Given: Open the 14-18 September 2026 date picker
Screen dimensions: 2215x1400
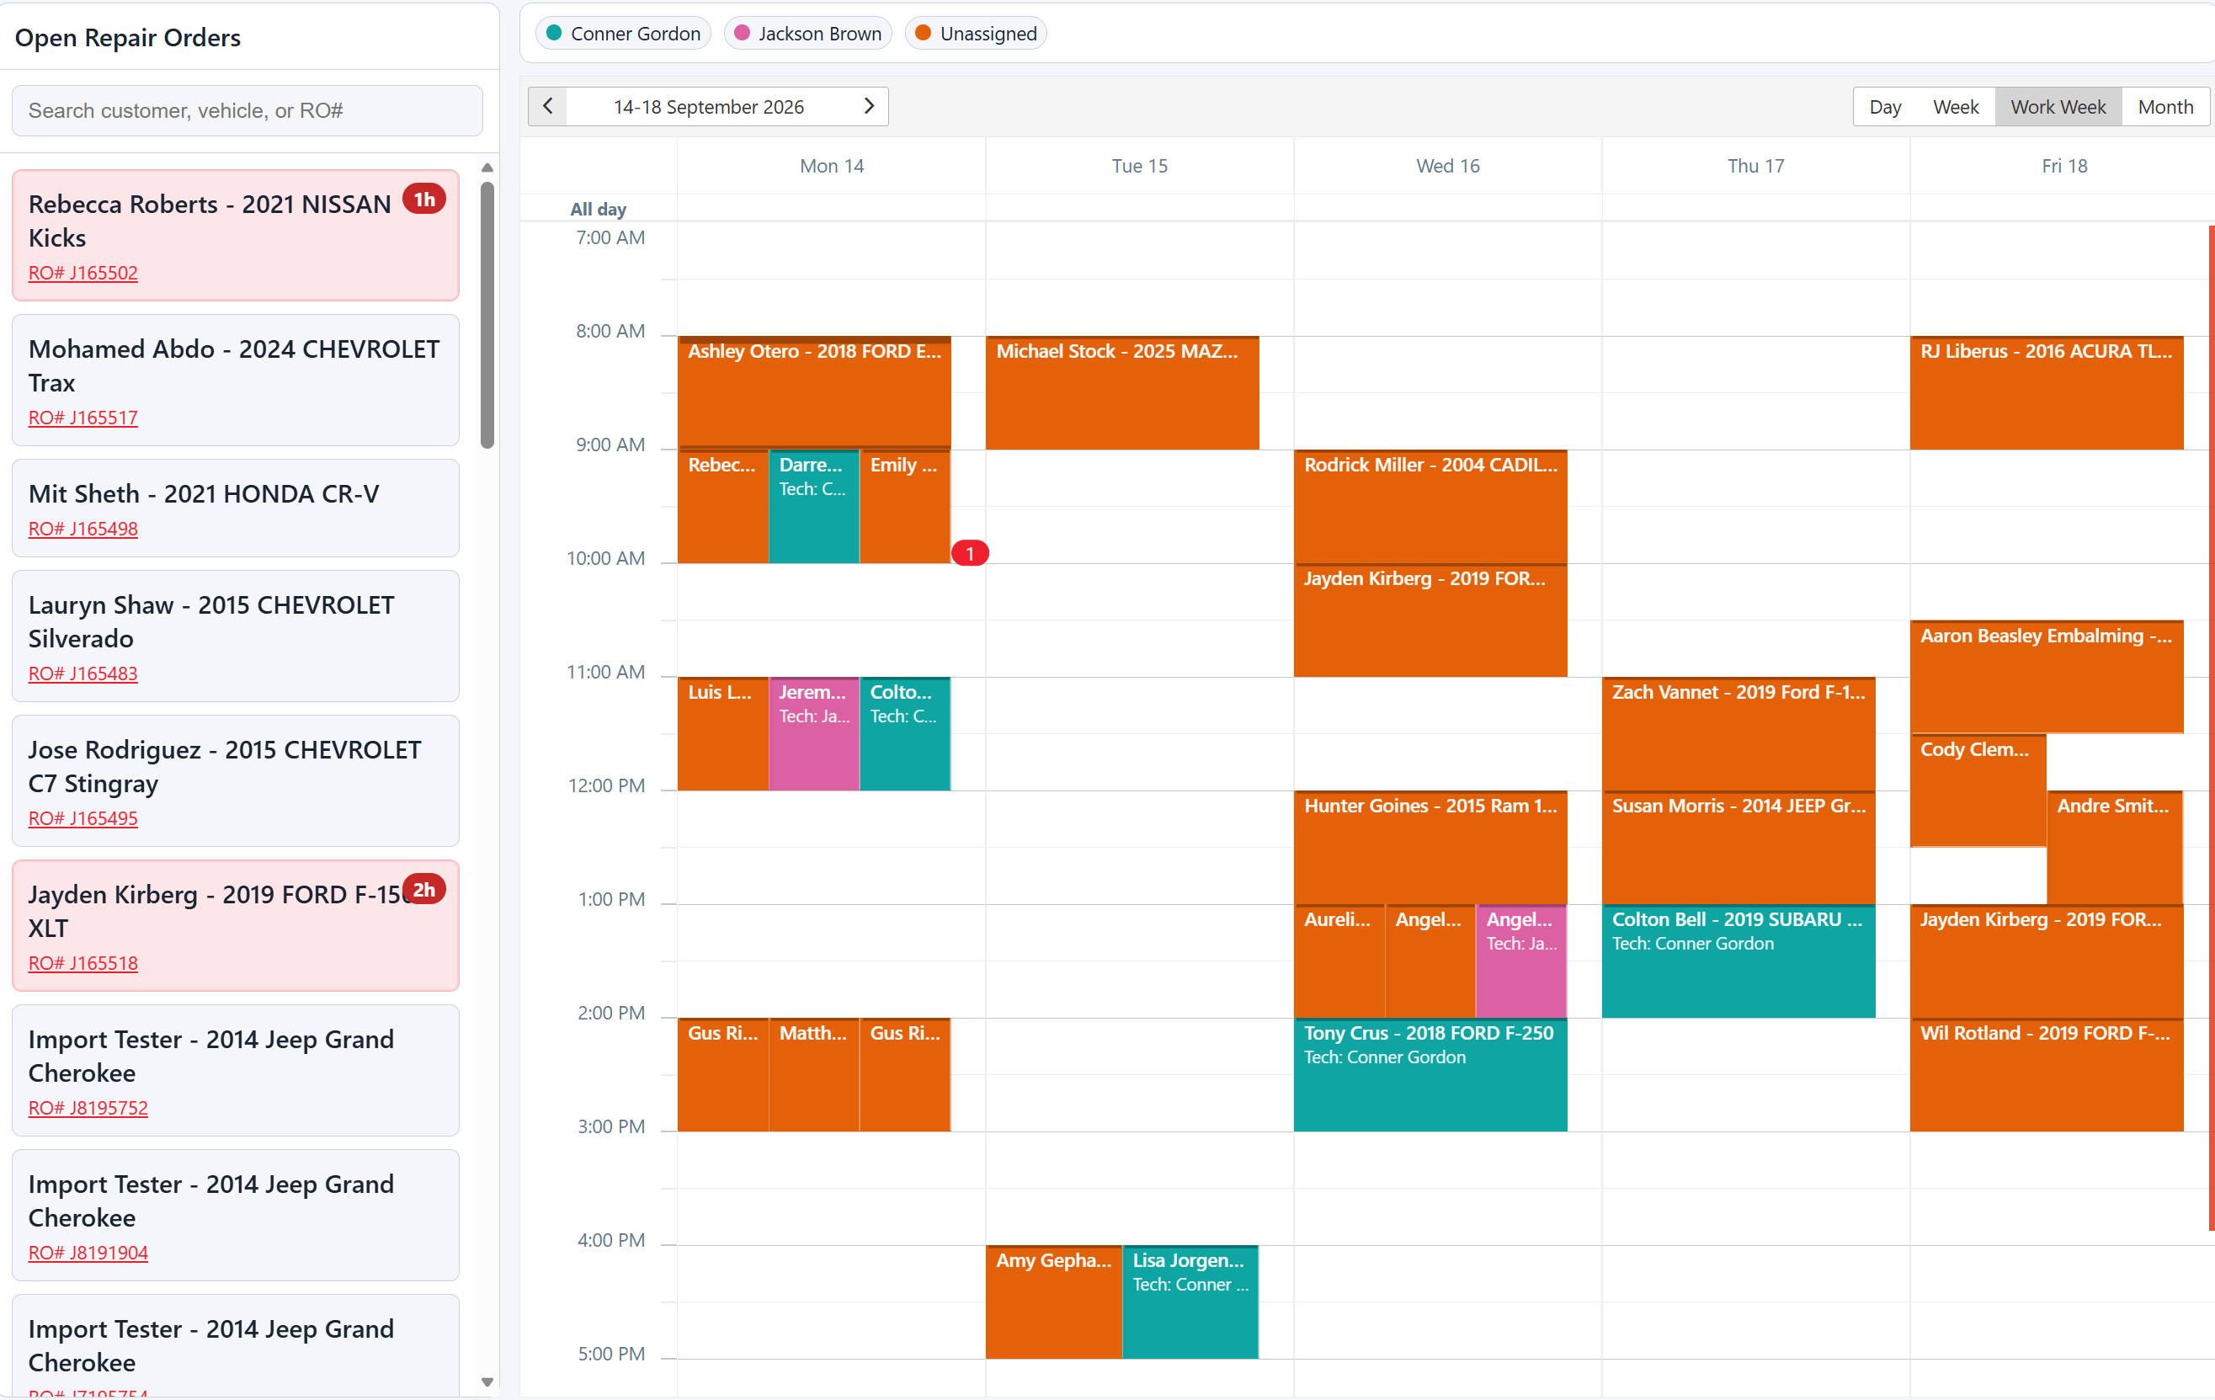Looking at the screenshot, I should 708,107.
